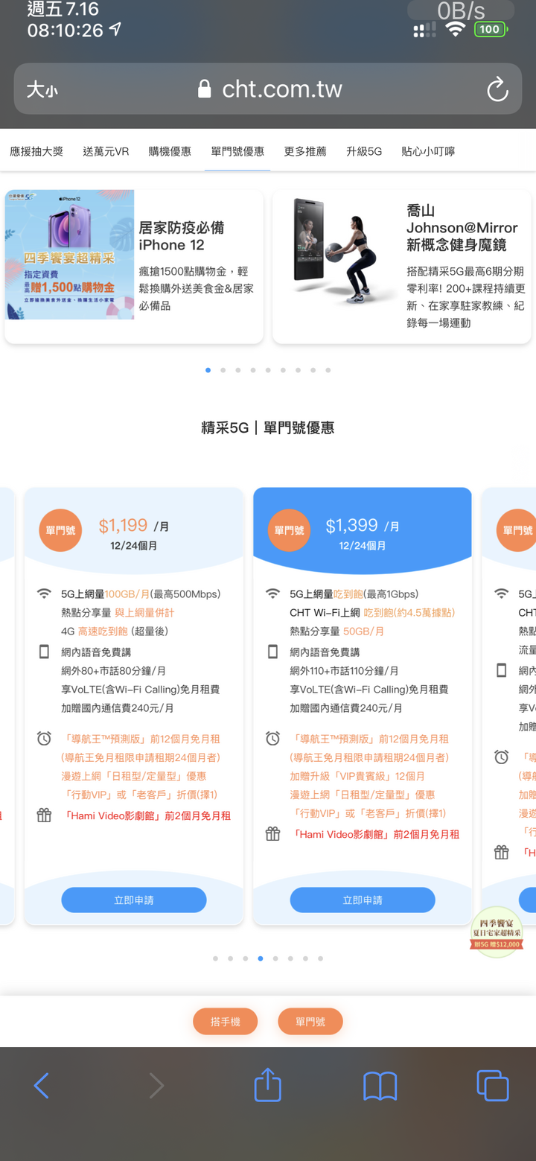536x1161 pixels.
Task: Apply with 立即申請 on the $1,199 plan
Action: [134, 900]
